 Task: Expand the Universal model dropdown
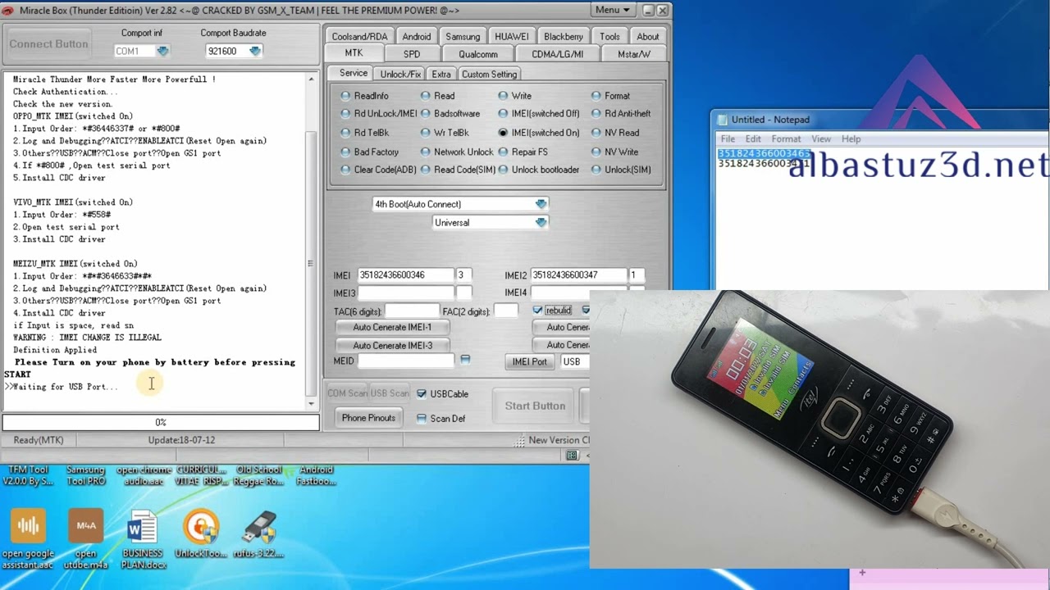[x=541, y=223]
